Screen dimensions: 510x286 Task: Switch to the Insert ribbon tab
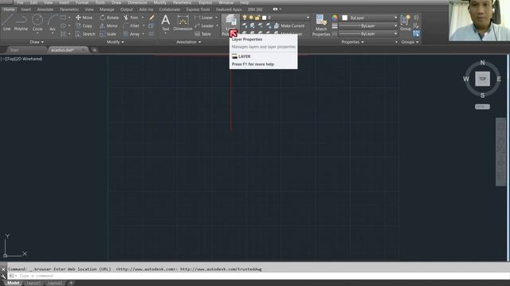pos(25,10)
